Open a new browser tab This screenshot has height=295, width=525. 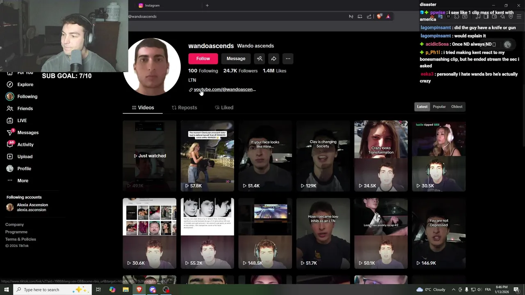(207, 5)
